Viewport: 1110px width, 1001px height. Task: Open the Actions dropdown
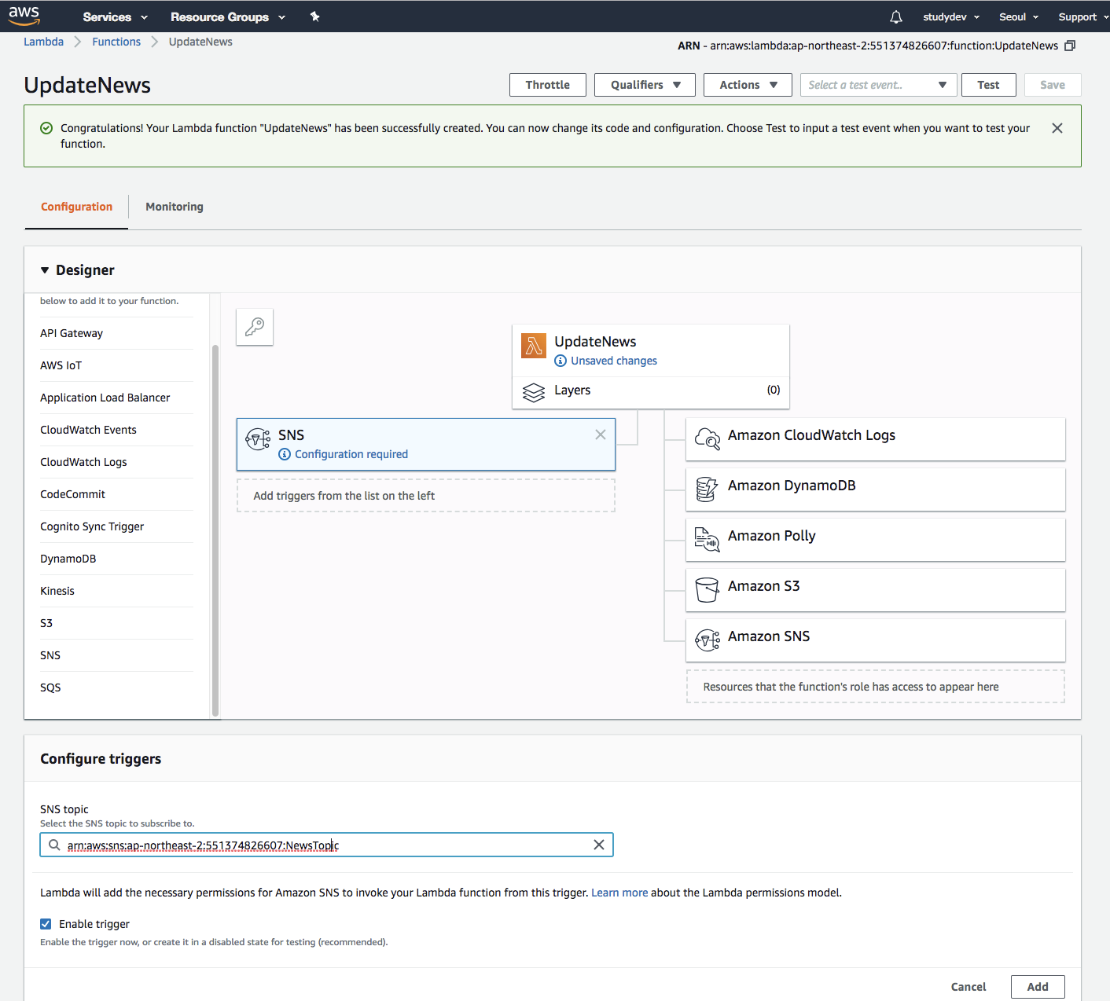(x=748, y=85)
